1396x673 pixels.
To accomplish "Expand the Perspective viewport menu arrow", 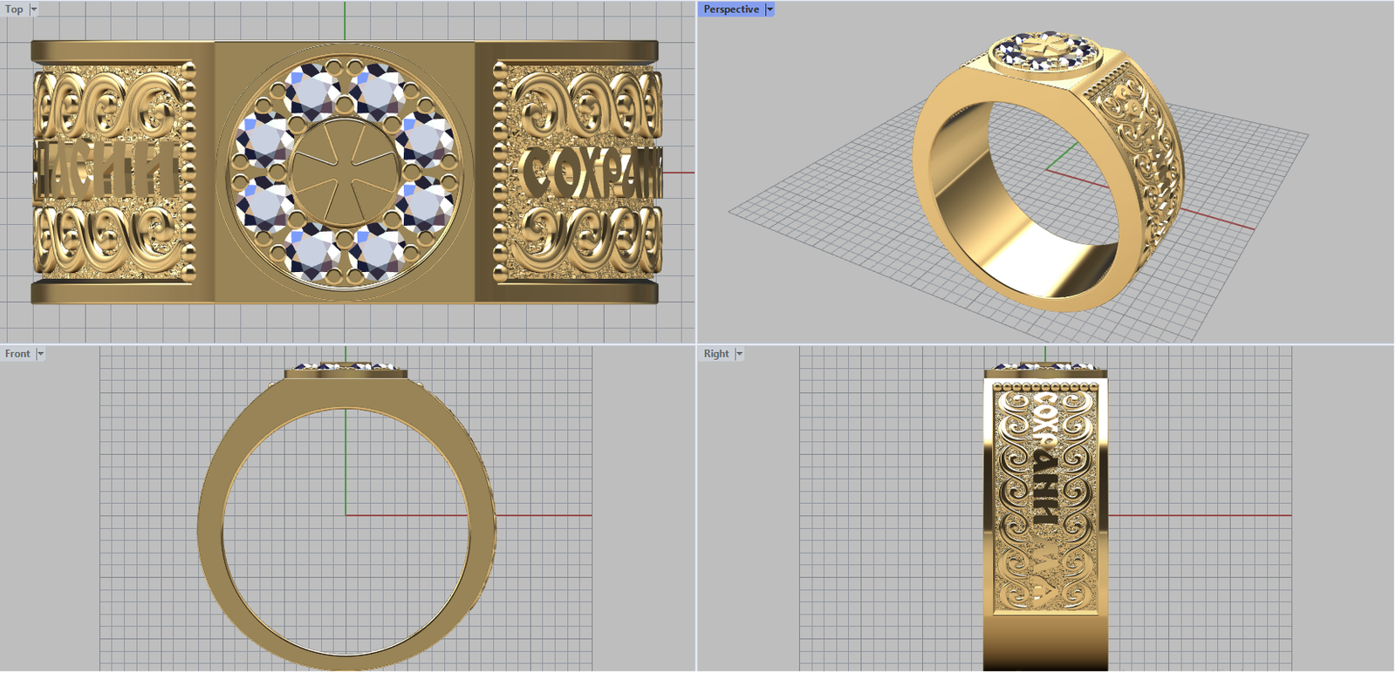I will (770, 10).
